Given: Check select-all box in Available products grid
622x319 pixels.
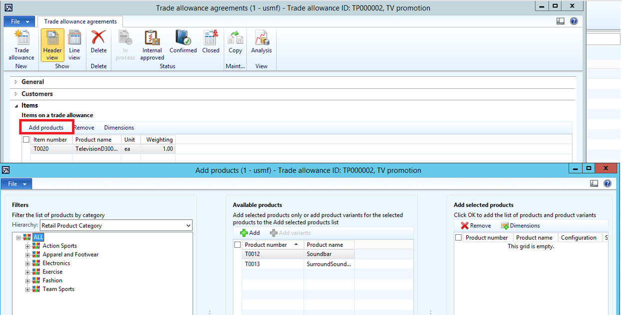Looking at the screenshot, I should (238, 245).
